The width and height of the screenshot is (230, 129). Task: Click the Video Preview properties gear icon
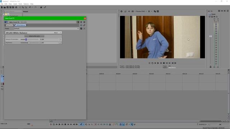pyautogui.click(x=121, y=11)
